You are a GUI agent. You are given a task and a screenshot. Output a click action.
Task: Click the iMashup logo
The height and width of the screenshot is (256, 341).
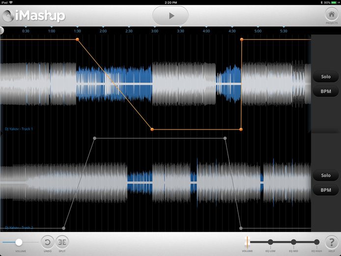pyautogui.click(x=34, y=16)
